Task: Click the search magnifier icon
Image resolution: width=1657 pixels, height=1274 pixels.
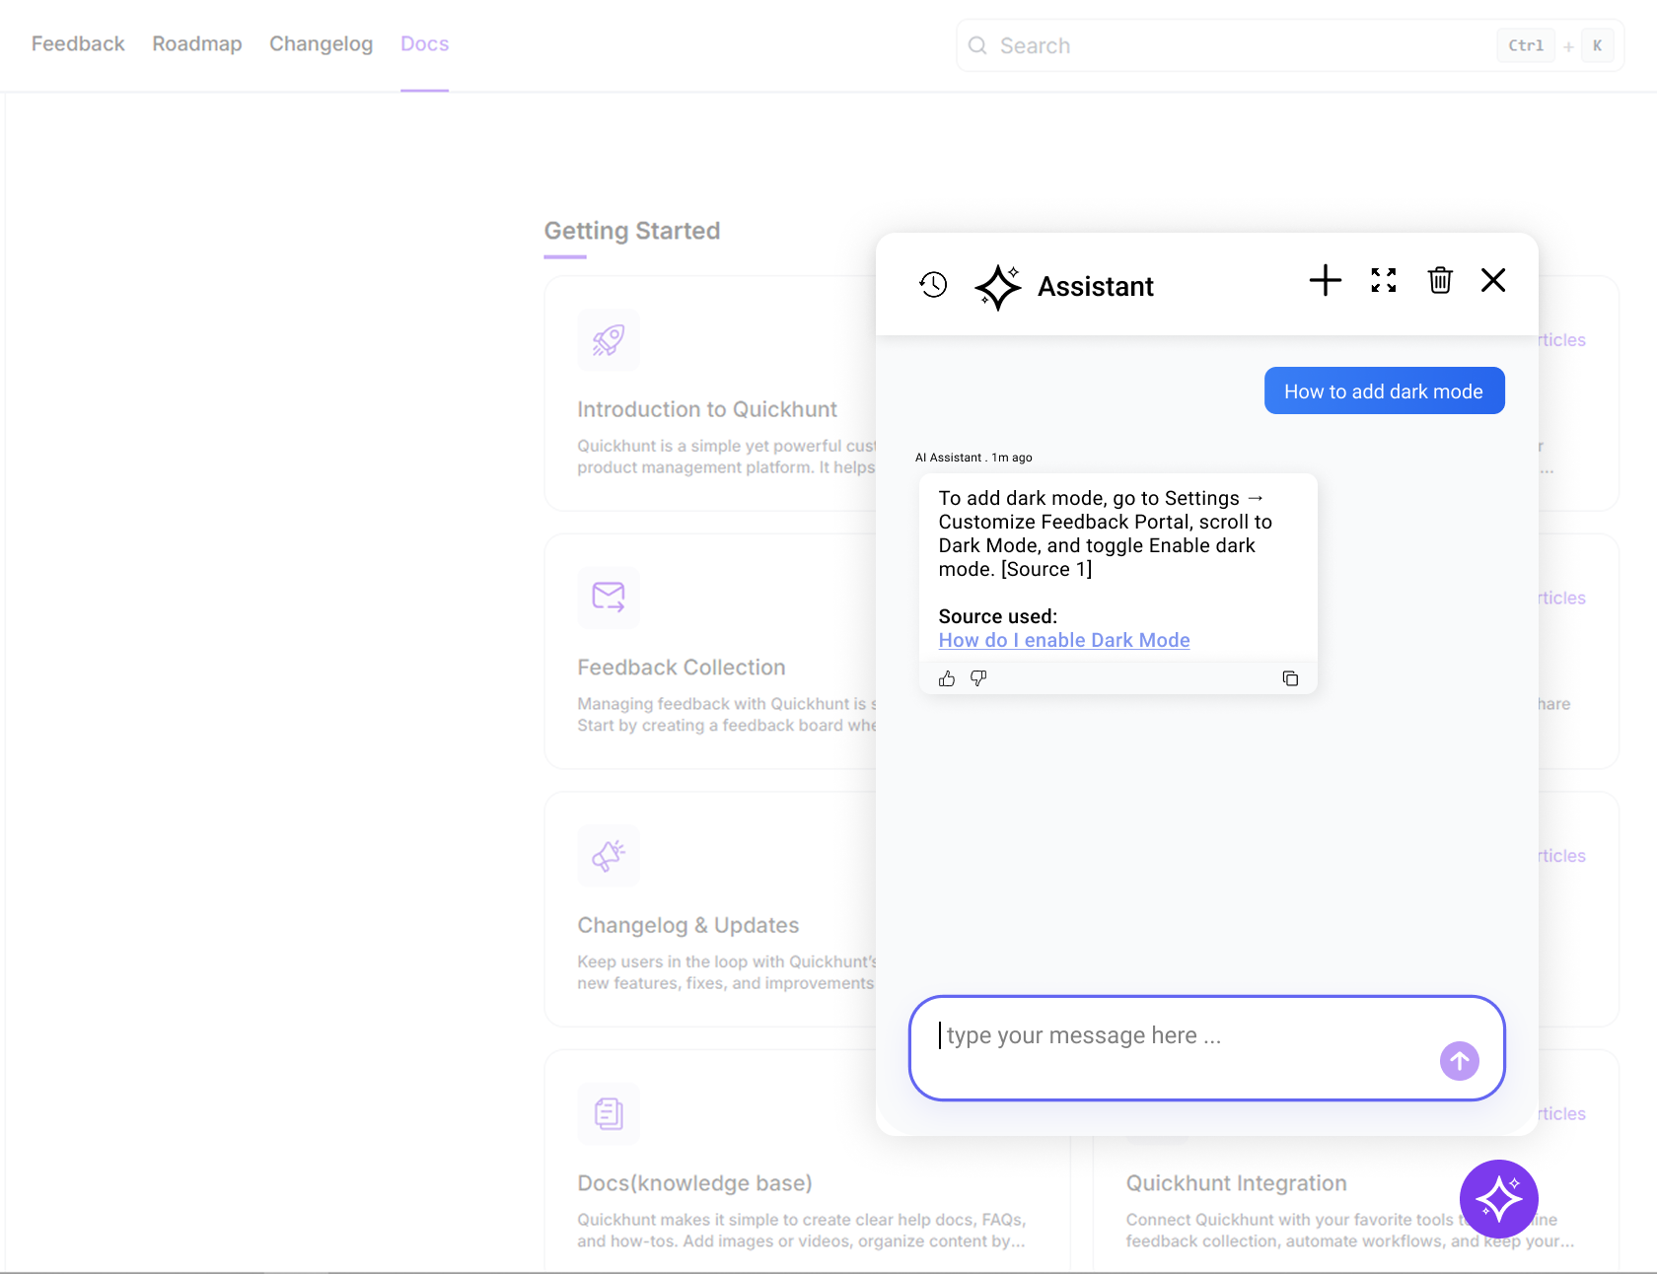Action: (977, 45)
